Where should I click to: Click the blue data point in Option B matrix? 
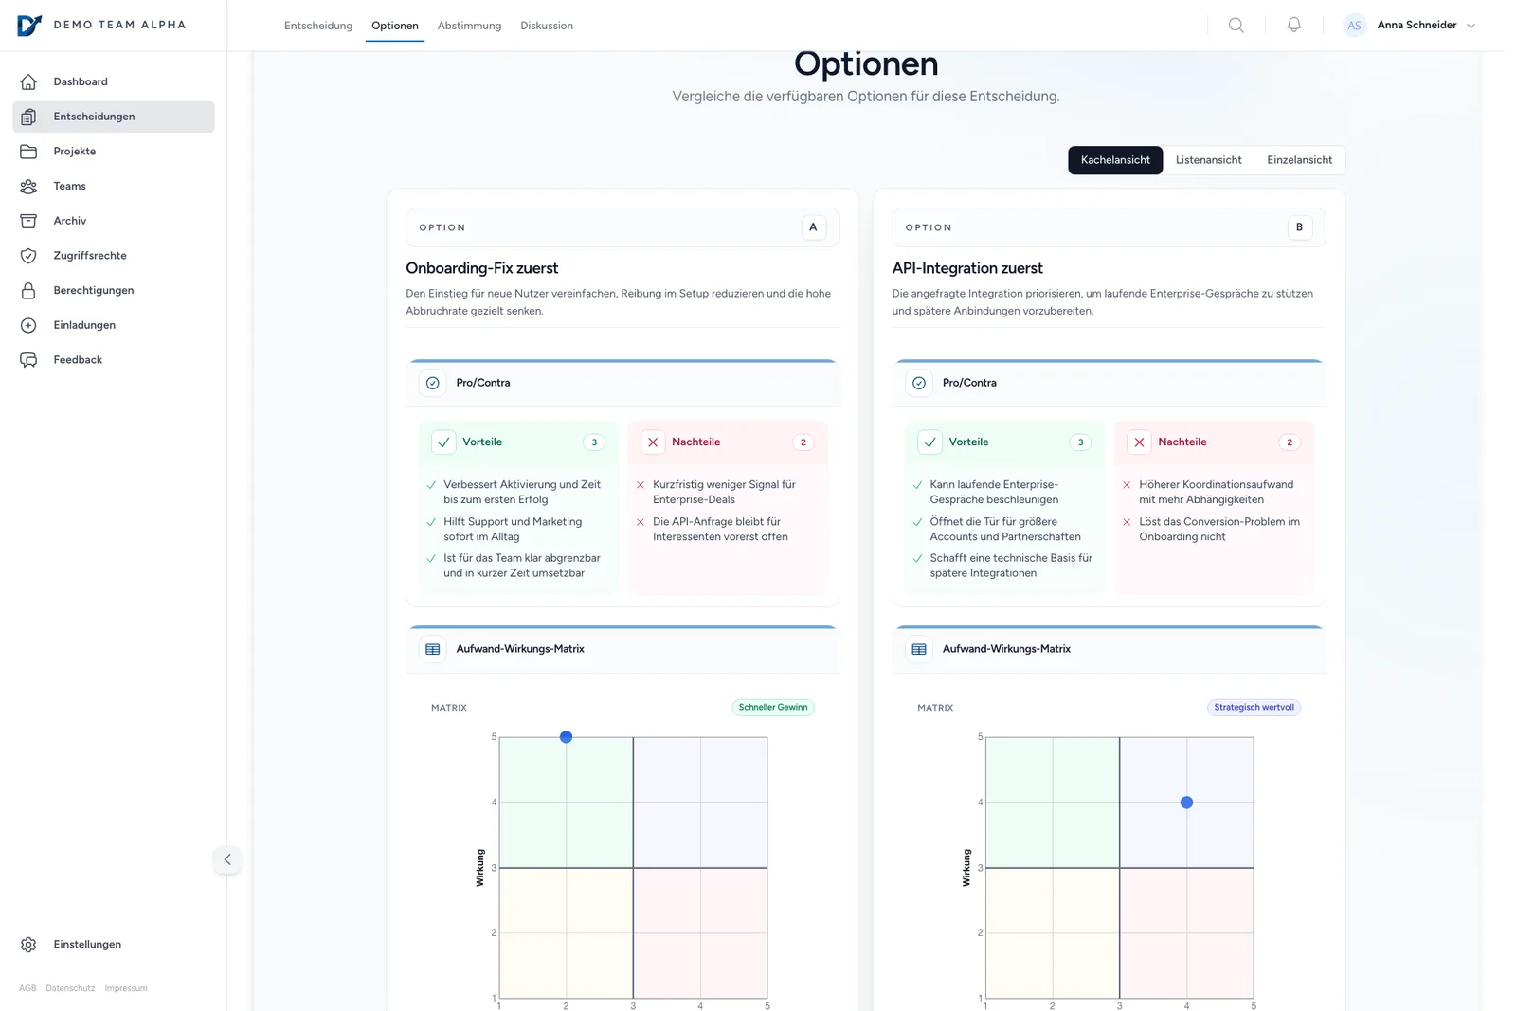click(1186, 803)
